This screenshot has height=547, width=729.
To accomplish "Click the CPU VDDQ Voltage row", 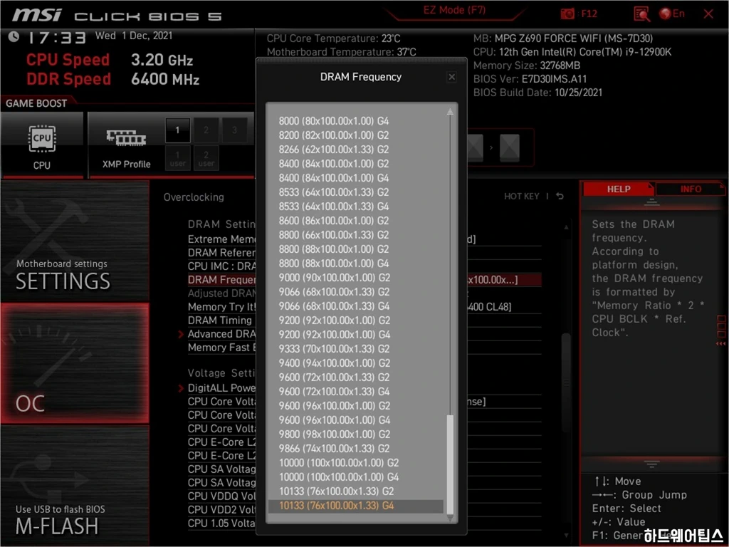I will (221, 496).
